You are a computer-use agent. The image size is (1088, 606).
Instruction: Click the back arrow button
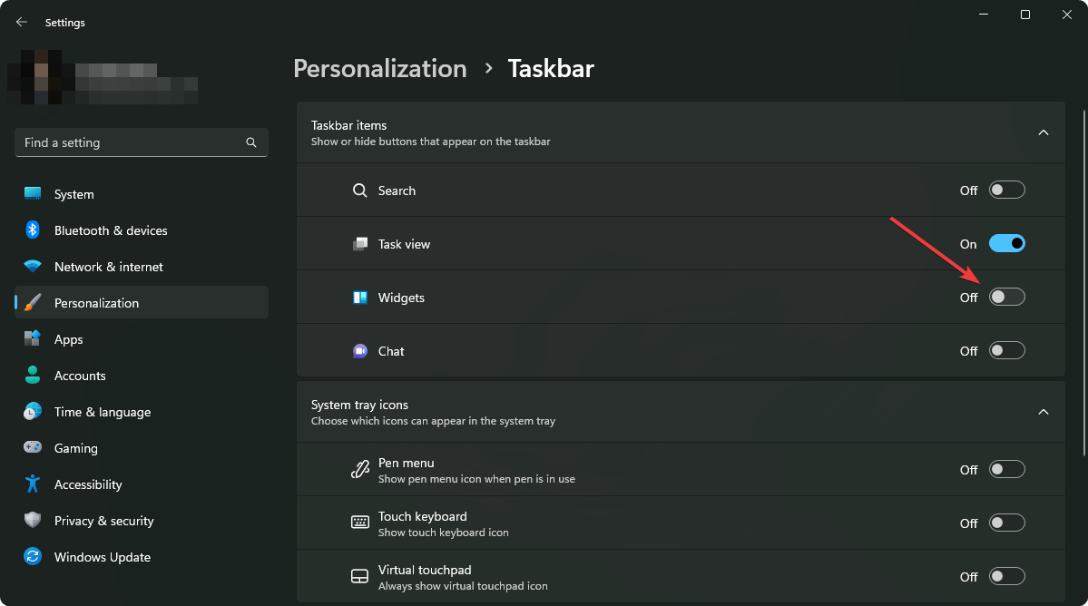click(x=21, y=22)
